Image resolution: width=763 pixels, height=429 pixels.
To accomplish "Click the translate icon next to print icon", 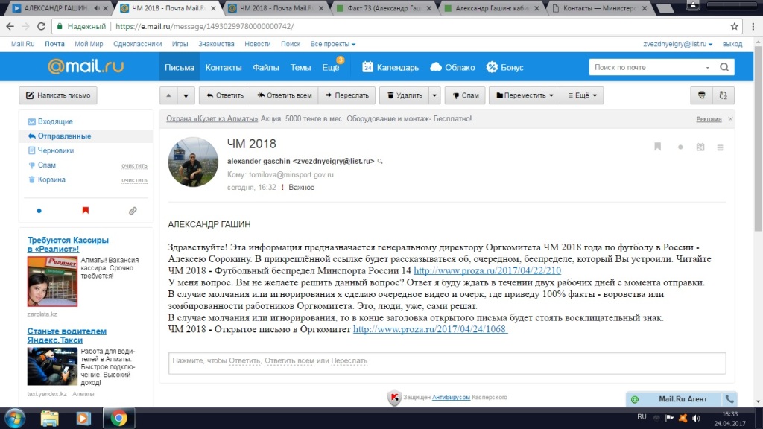I will (723, 95).
